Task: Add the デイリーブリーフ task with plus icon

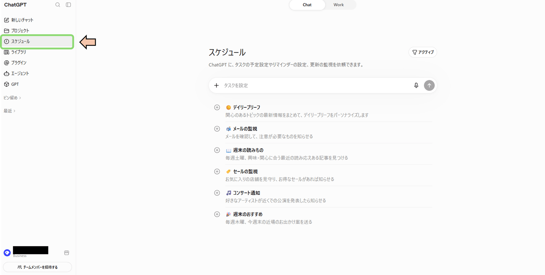Action: click(x=217, y=107)
